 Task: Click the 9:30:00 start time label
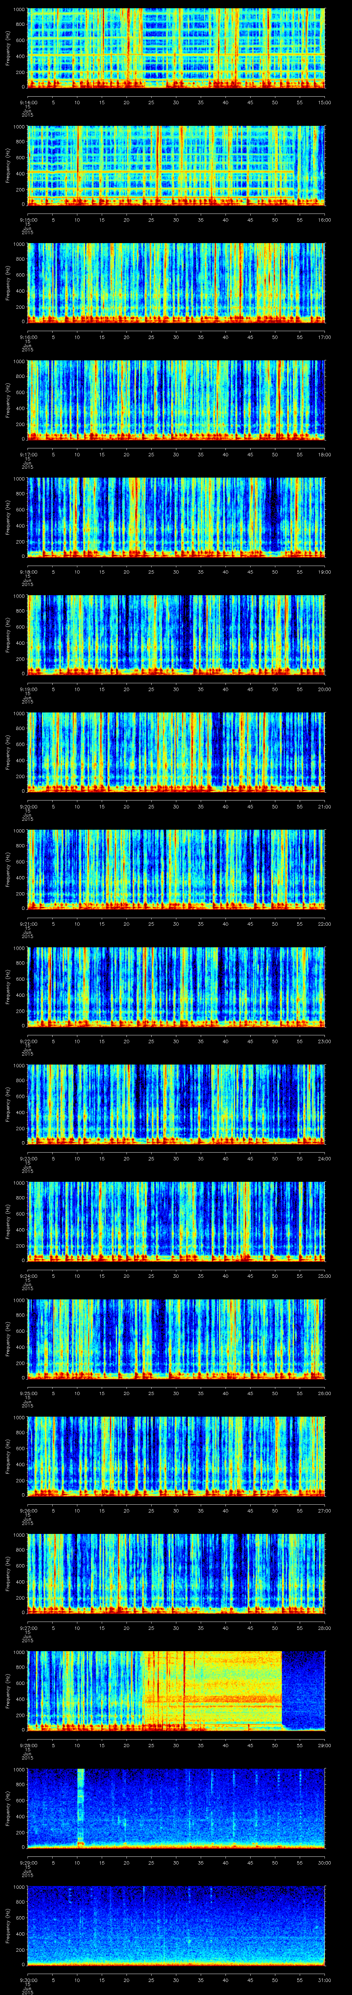[x=29, y=1980]
